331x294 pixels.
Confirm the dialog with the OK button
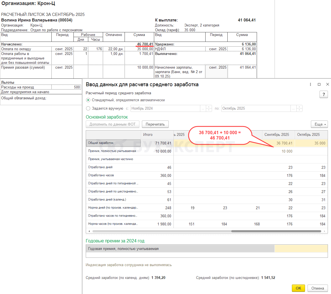(298, 288)
